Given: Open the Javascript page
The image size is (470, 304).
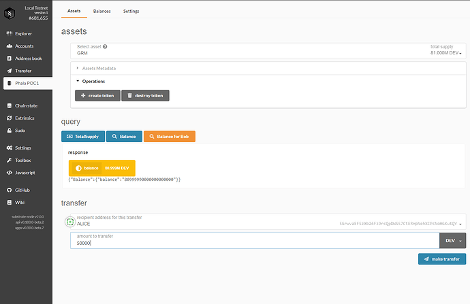Looking at the screenshot, I should (x=26, y=173).
